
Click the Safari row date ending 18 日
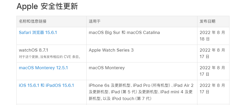pos(212,36)
